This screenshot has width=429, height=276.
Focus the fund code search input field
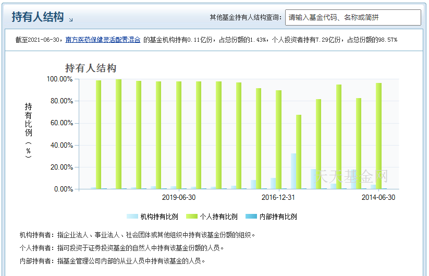coord(353,18)
